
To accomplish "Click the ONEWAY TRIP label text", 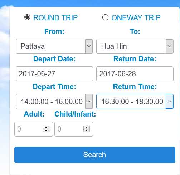I will point(136,18).
